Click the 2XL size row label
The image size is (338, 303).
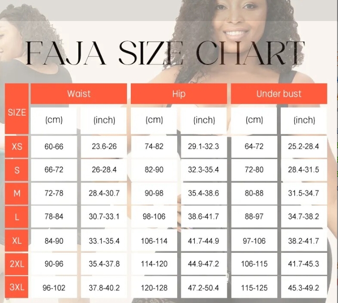[x=17, y=264]
